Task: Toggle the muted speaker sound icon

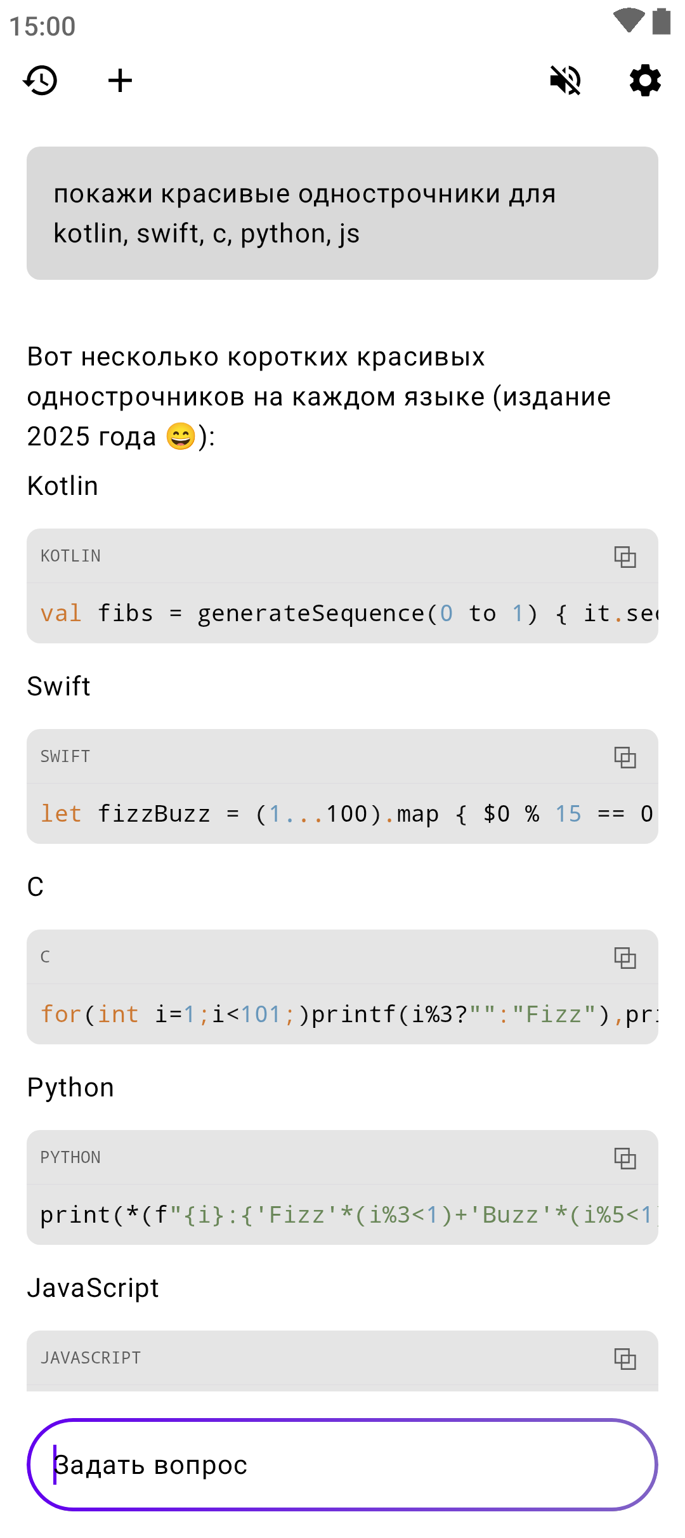Action: point(565,81)
